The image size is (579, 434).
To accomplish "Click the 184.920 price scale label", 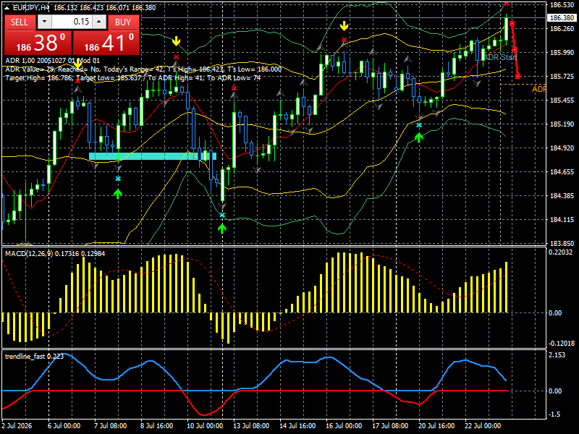I will 562,148.
